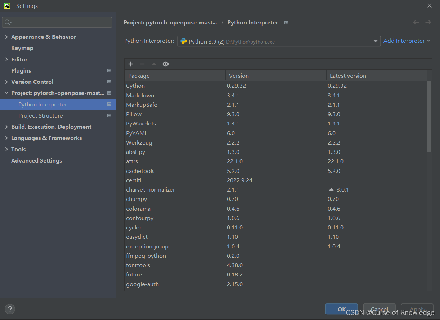Click the install package plus icon
The width and height of the screenshot is (440, 320).
point(131,64)
